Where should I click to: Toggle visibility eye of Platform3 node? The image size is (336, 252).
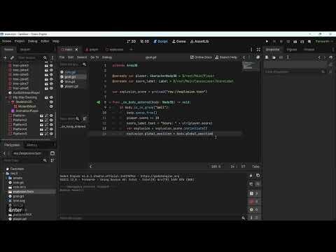51,125
